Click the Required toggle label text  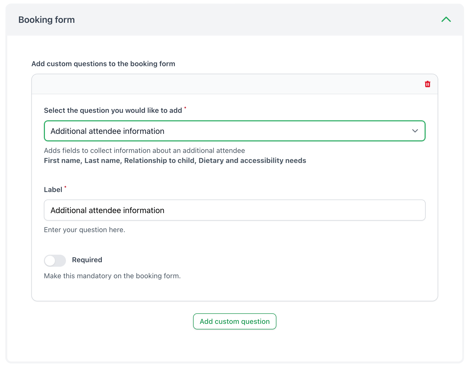coord(87,260)
